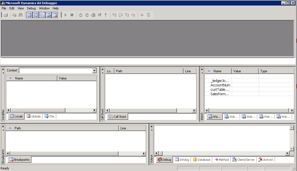Switch to the Globals tab

point(34,116)
